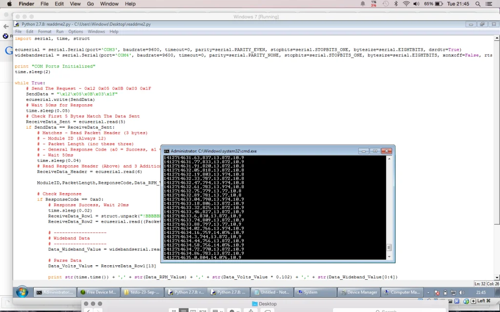Click the Windows battery tray icon

pos(445,292)
